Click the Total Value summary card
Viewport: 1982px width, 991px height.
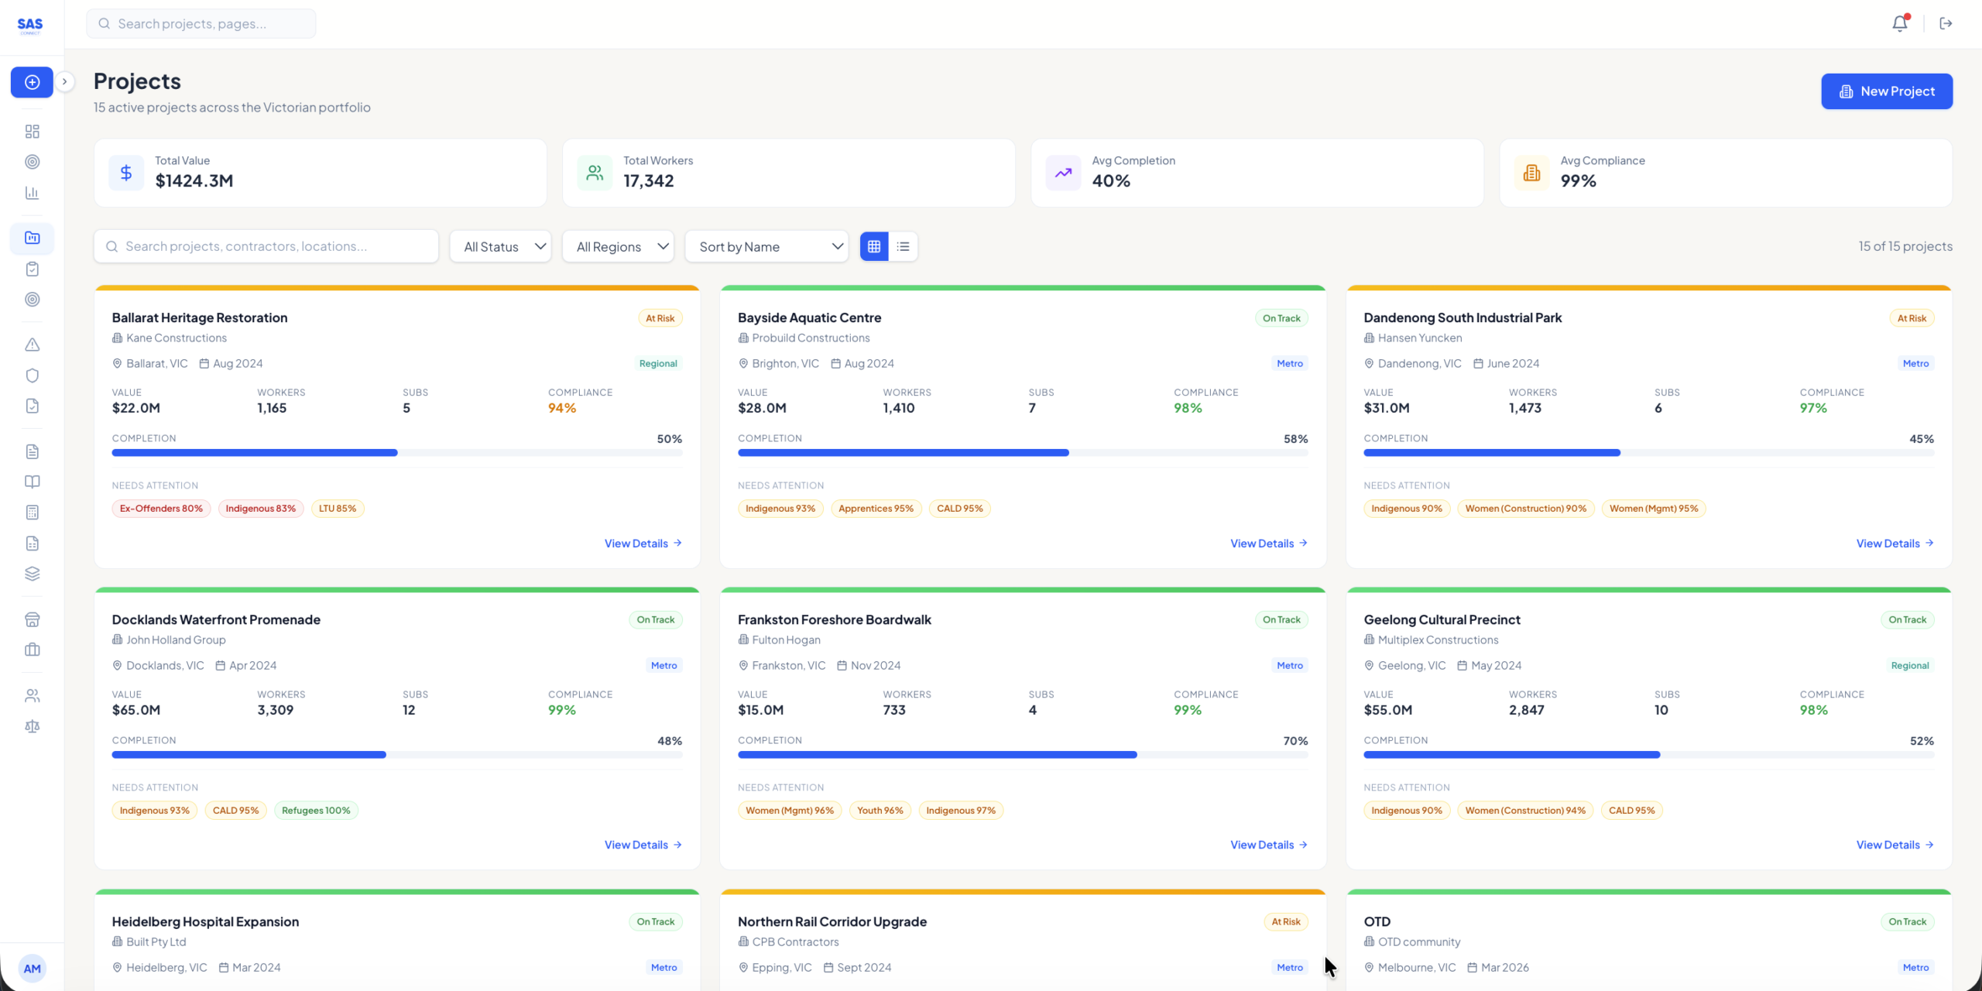point(321,173)
